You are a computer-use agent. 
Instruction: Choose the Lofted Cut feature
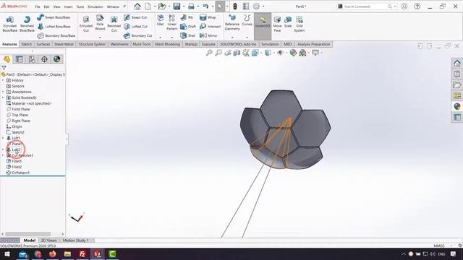pyautogui.click(x=135, y=27)
